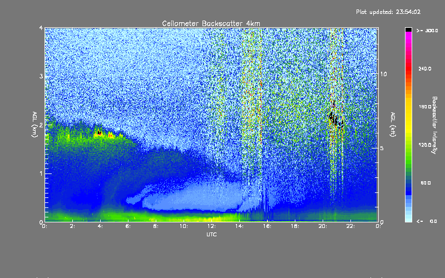Click the 'Ceilometer Backscatter 4km' plot title
Viewport: 445px width, 278px height.
tap(211, 23)
